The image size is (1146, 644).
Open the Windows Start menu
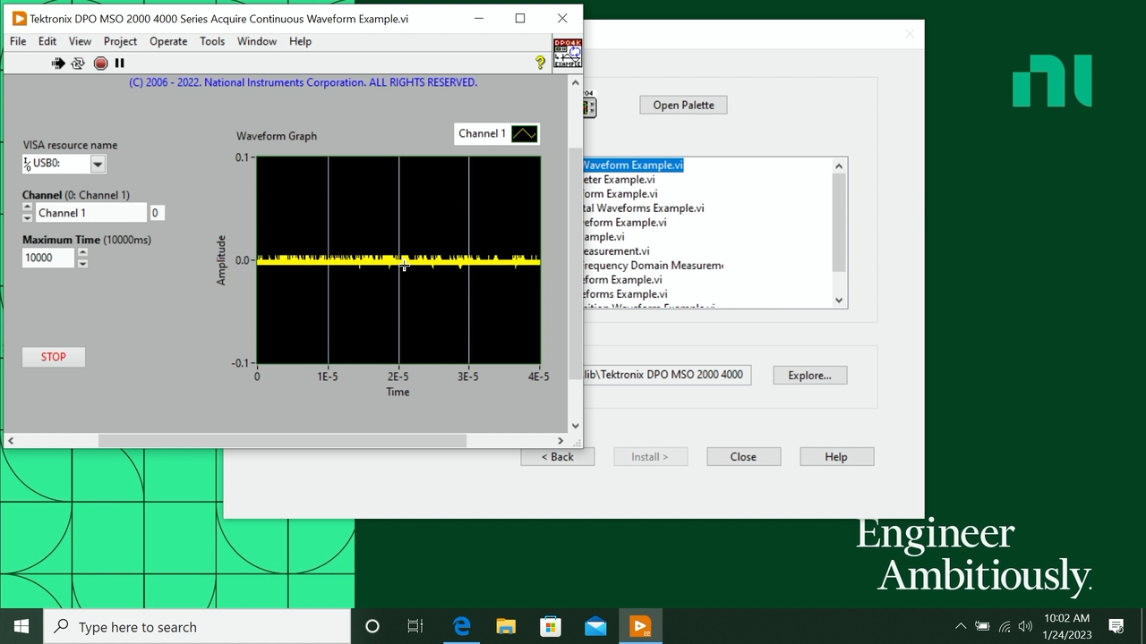[x=21, y=626]
